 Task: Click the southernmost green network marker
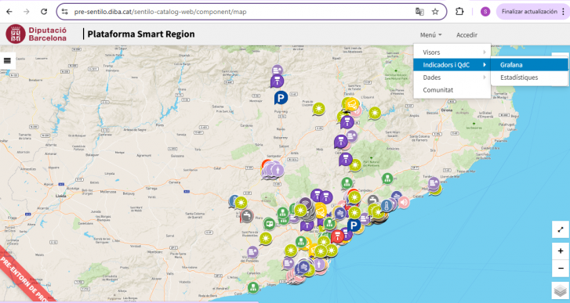click(253, 287)
